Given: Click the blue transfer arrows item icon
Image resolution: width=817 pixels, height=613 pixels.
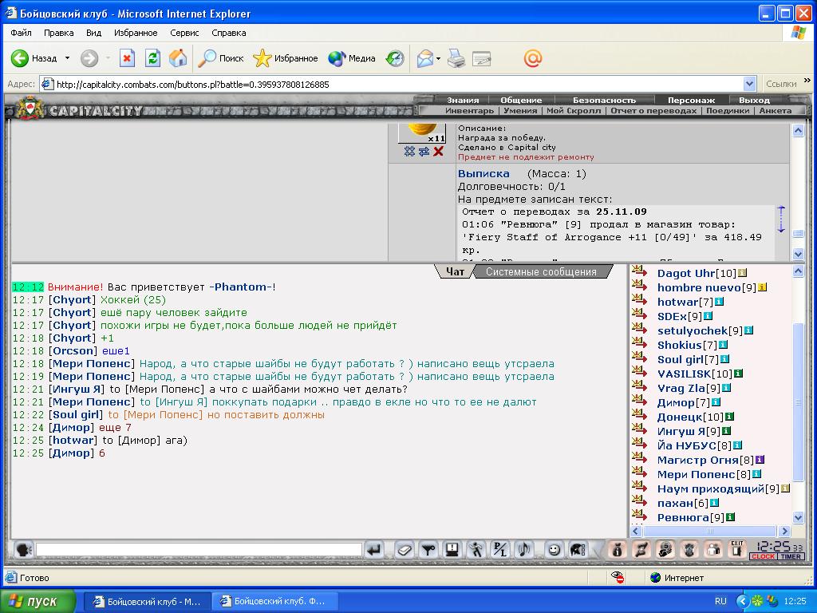Looking at the screenshot, I should (x=424, y=151).
